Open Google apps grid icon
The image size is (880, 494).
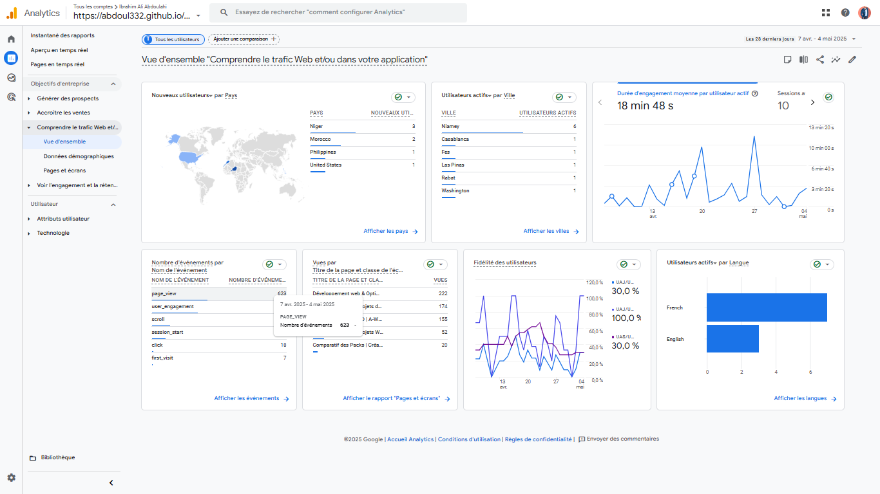point(826,12)
